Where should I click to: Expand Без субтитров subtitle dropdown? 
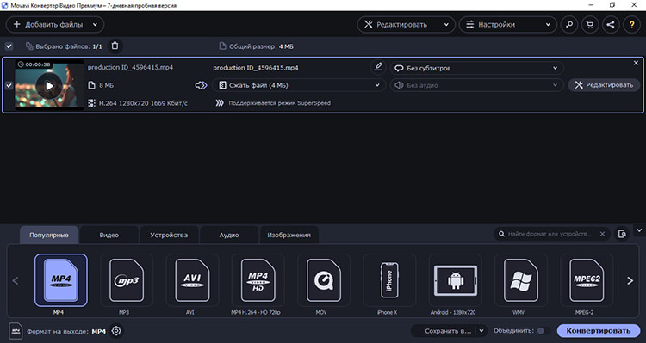(x=476, y=68)
